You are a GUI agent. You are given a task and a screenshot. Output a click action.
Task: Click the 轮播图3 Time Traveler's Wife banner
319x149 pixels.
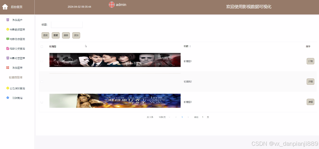[115, 101]
